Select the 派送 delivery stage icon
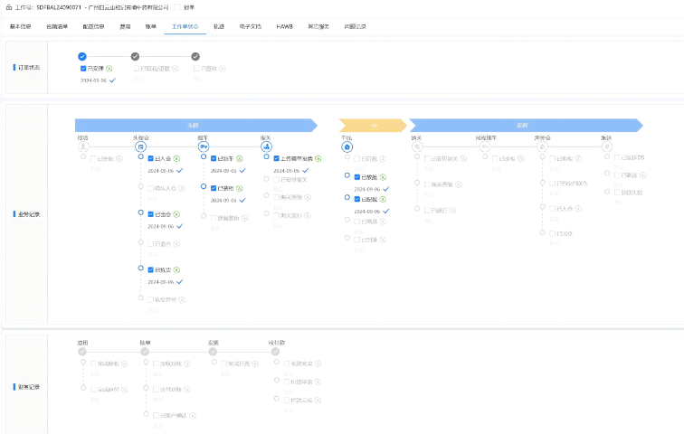The height and width of the screenshot is (434, 684). [x=606, y=146]
